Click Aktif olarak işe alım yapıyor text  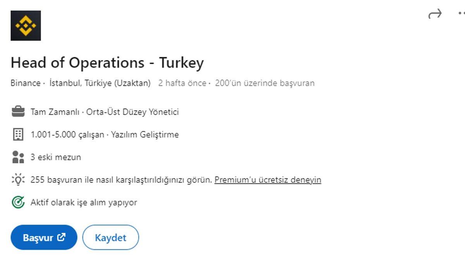[84, 202]
